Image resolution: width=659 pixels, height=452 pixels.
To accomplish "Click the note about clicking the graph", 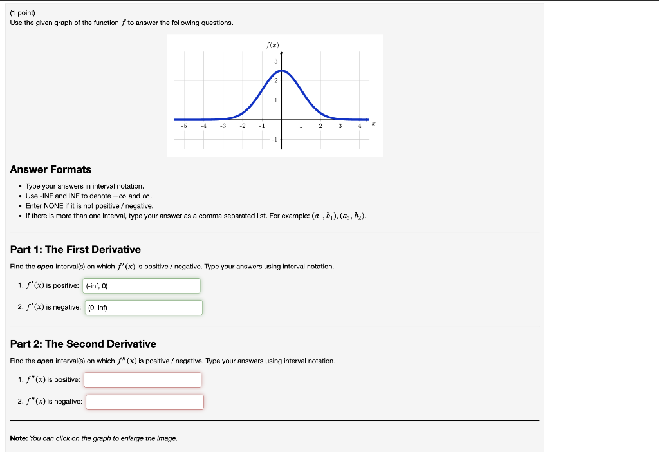I will (93, 437).
